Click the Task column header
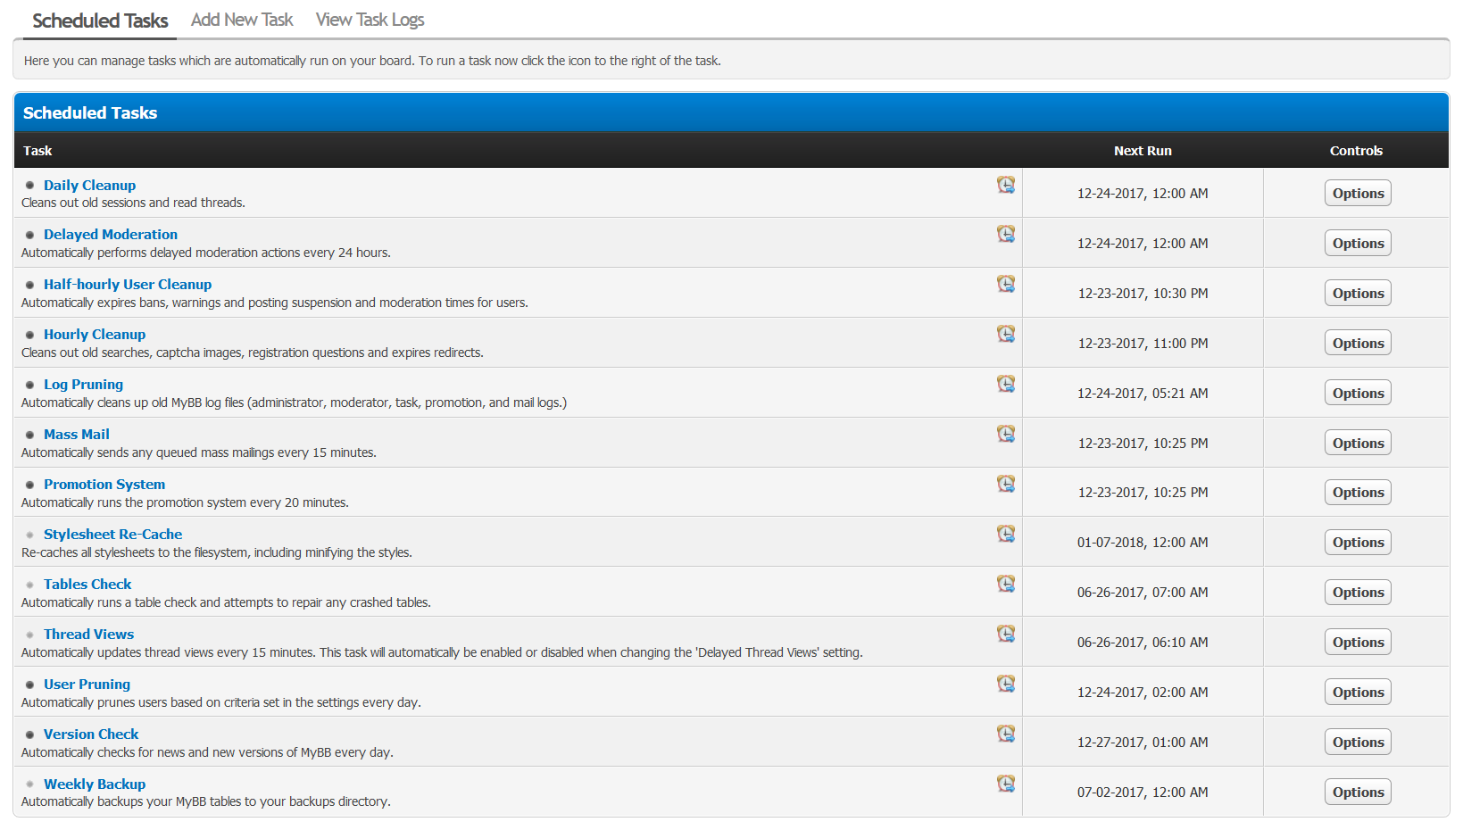 point(37,151)
